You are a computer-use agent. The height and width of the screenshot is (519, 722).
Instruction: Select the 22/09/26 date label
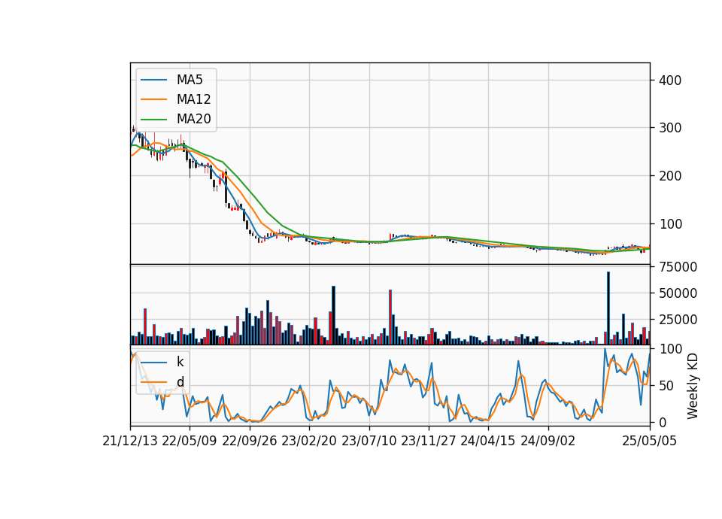[x=250, y=441]
